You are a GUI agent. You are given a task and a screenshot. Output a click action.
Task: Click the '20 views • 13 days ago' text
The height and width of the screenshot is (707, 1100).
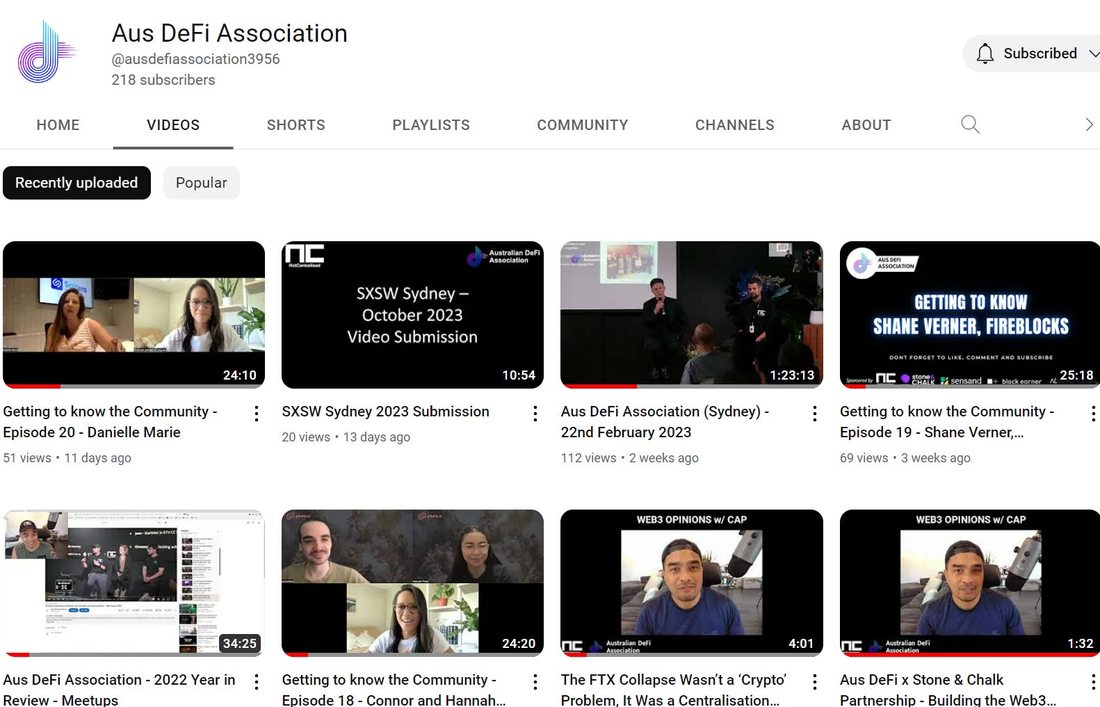pyautogui.click(x=346, y=437)
